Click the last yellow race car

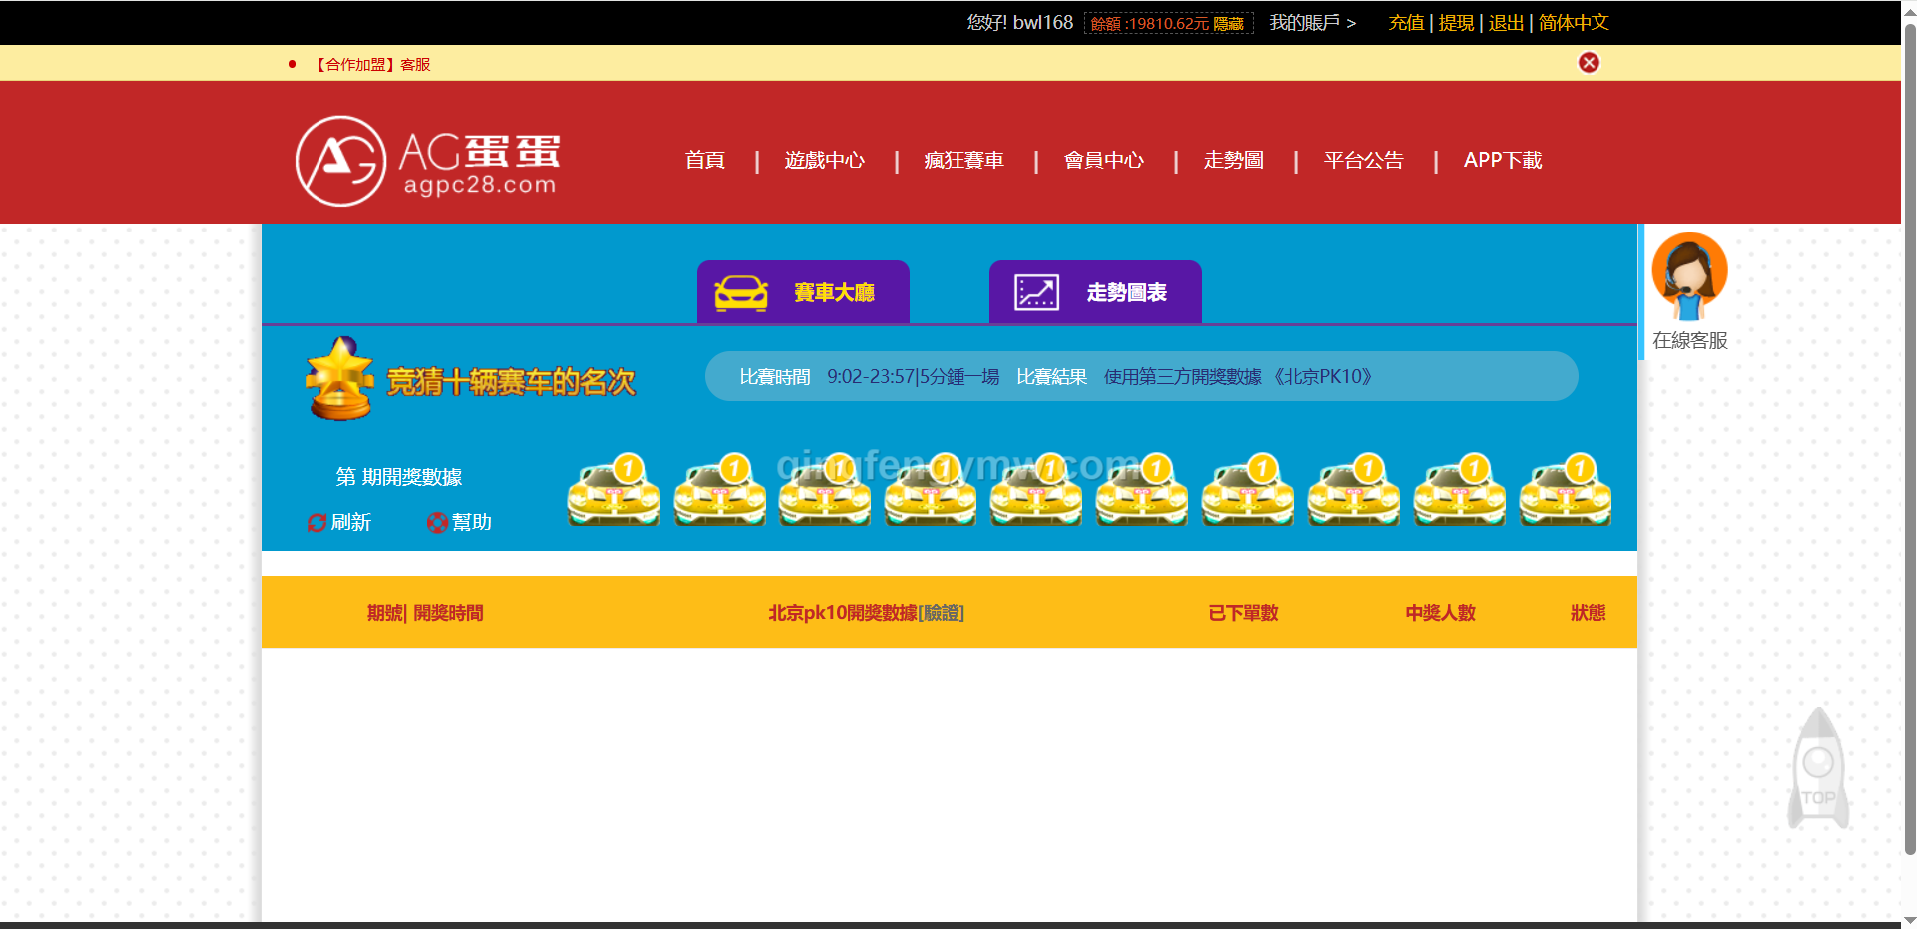pyautogui.click(x=1565, y=491)
